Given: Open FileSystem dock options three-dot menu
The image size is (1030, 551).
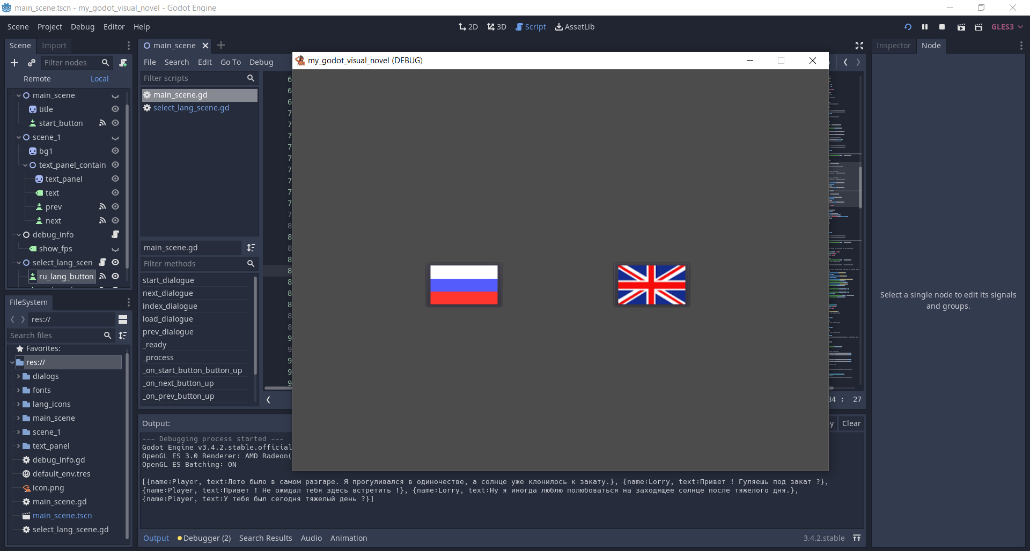Looking at the screenshot, I should click(x=128, y=302).
